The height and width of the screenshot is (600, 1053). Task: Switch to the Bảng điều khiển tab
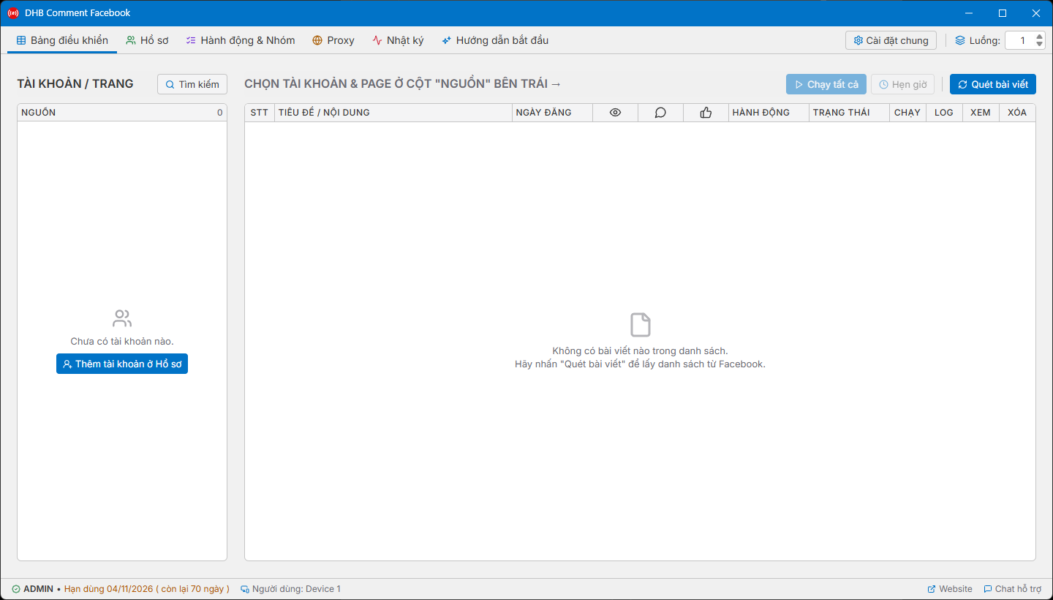pos(62,40)
